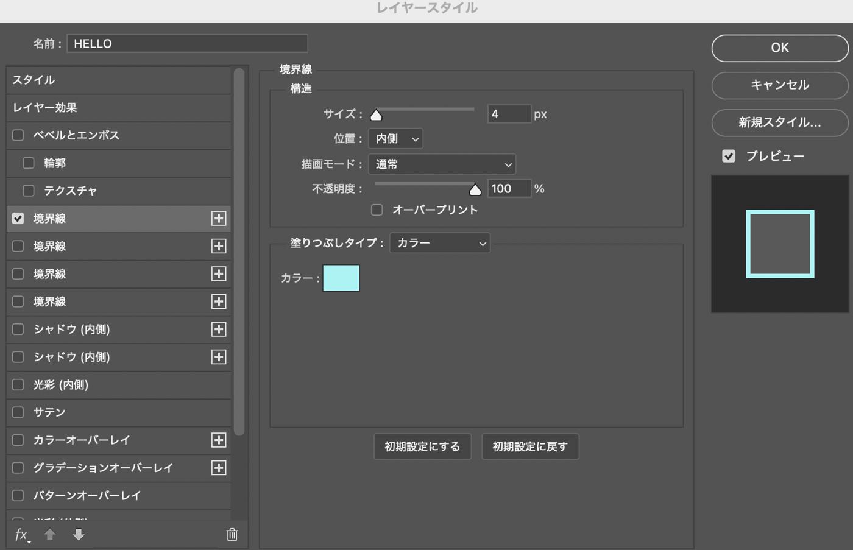This screenshot has height=550, width=853.
Task: Move effect up with the up arrow icon
Action: click(x=50, y=534)
